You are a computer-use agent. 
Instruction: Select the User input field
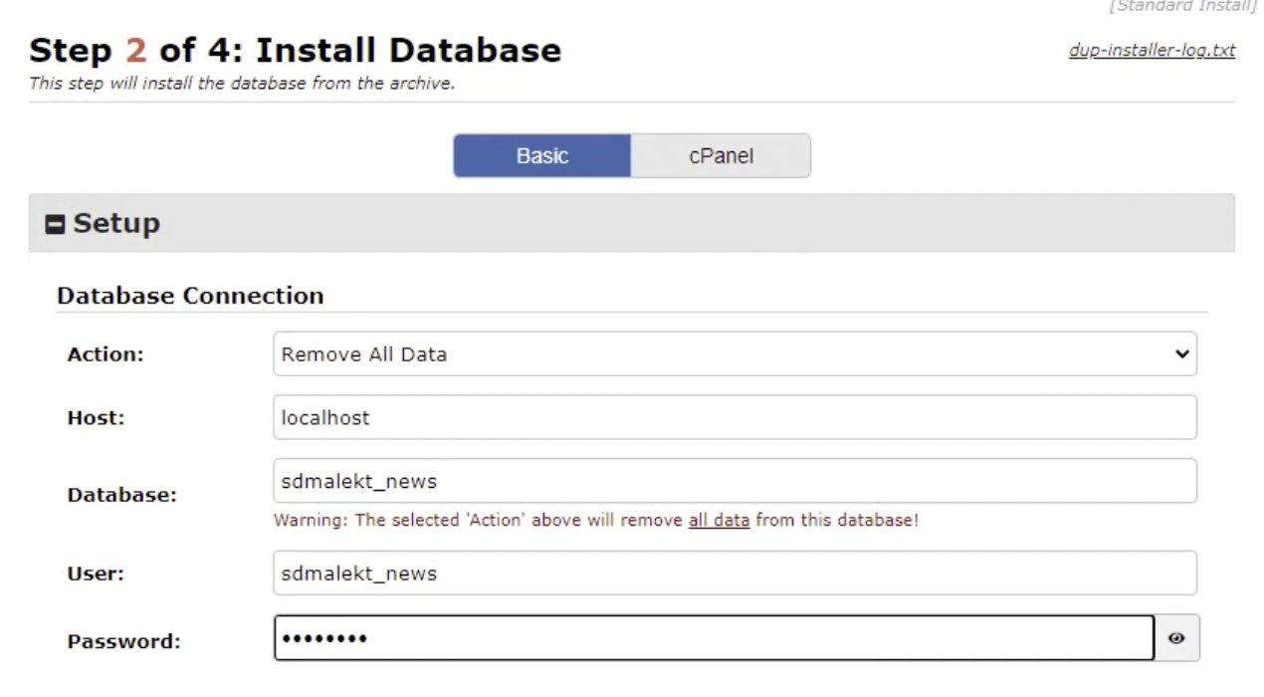[735, 574]
